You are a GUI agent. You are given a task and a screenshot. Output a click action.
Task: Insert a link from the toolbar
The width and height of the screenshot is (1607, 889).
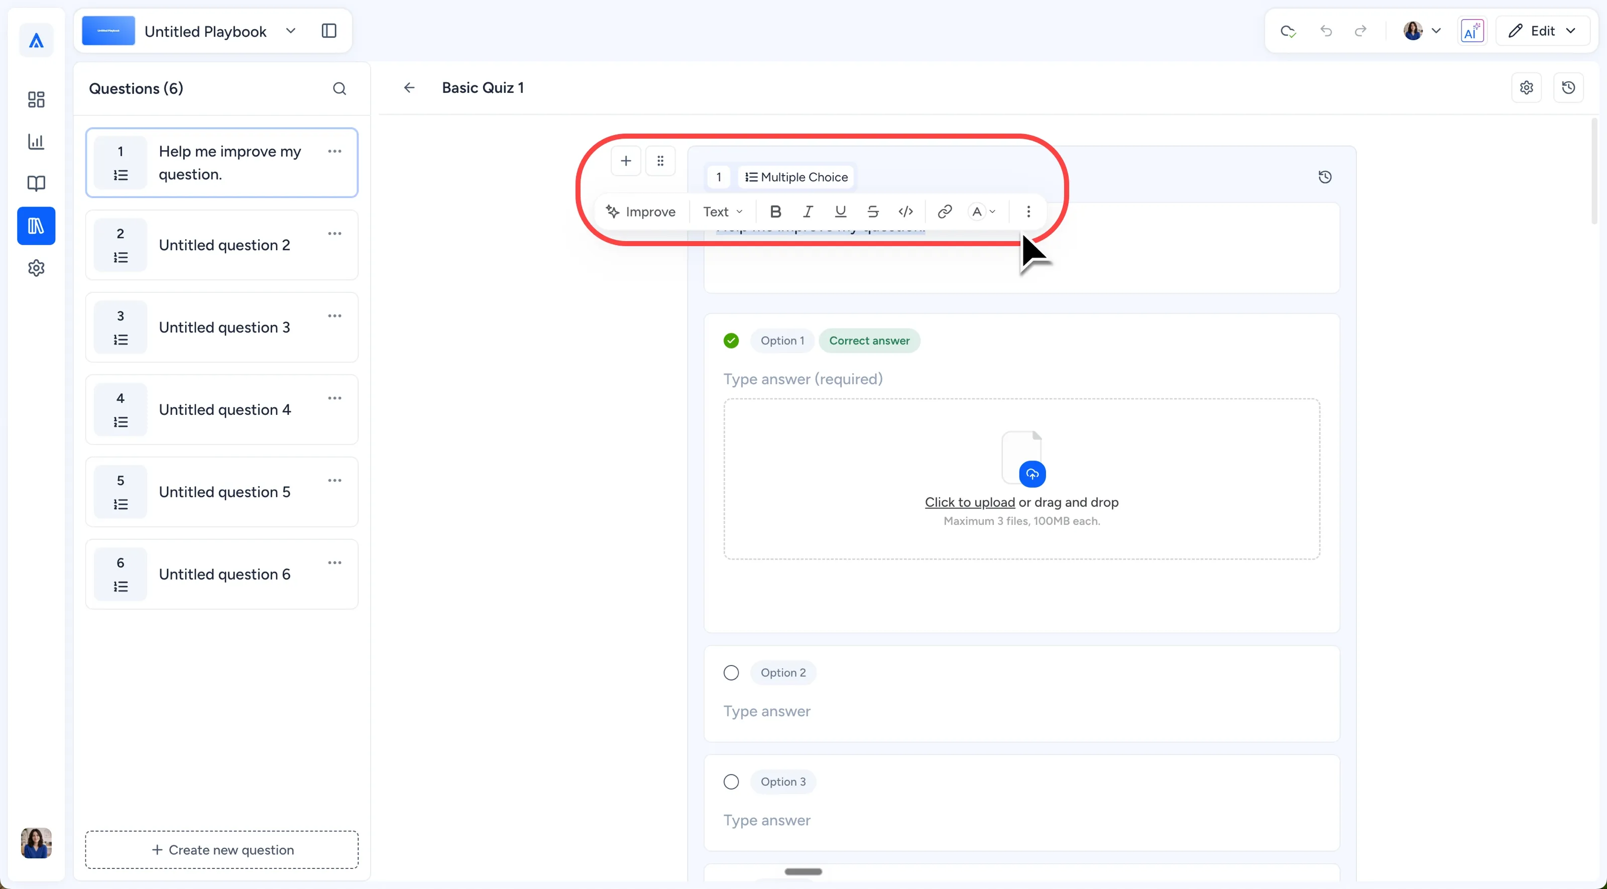pos(945,212)
